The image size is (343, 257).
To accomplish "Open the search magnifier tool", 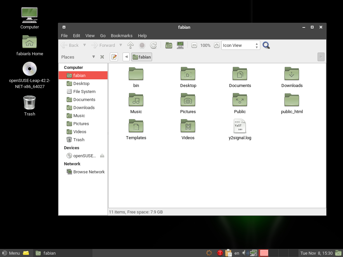I will point(266,45).
